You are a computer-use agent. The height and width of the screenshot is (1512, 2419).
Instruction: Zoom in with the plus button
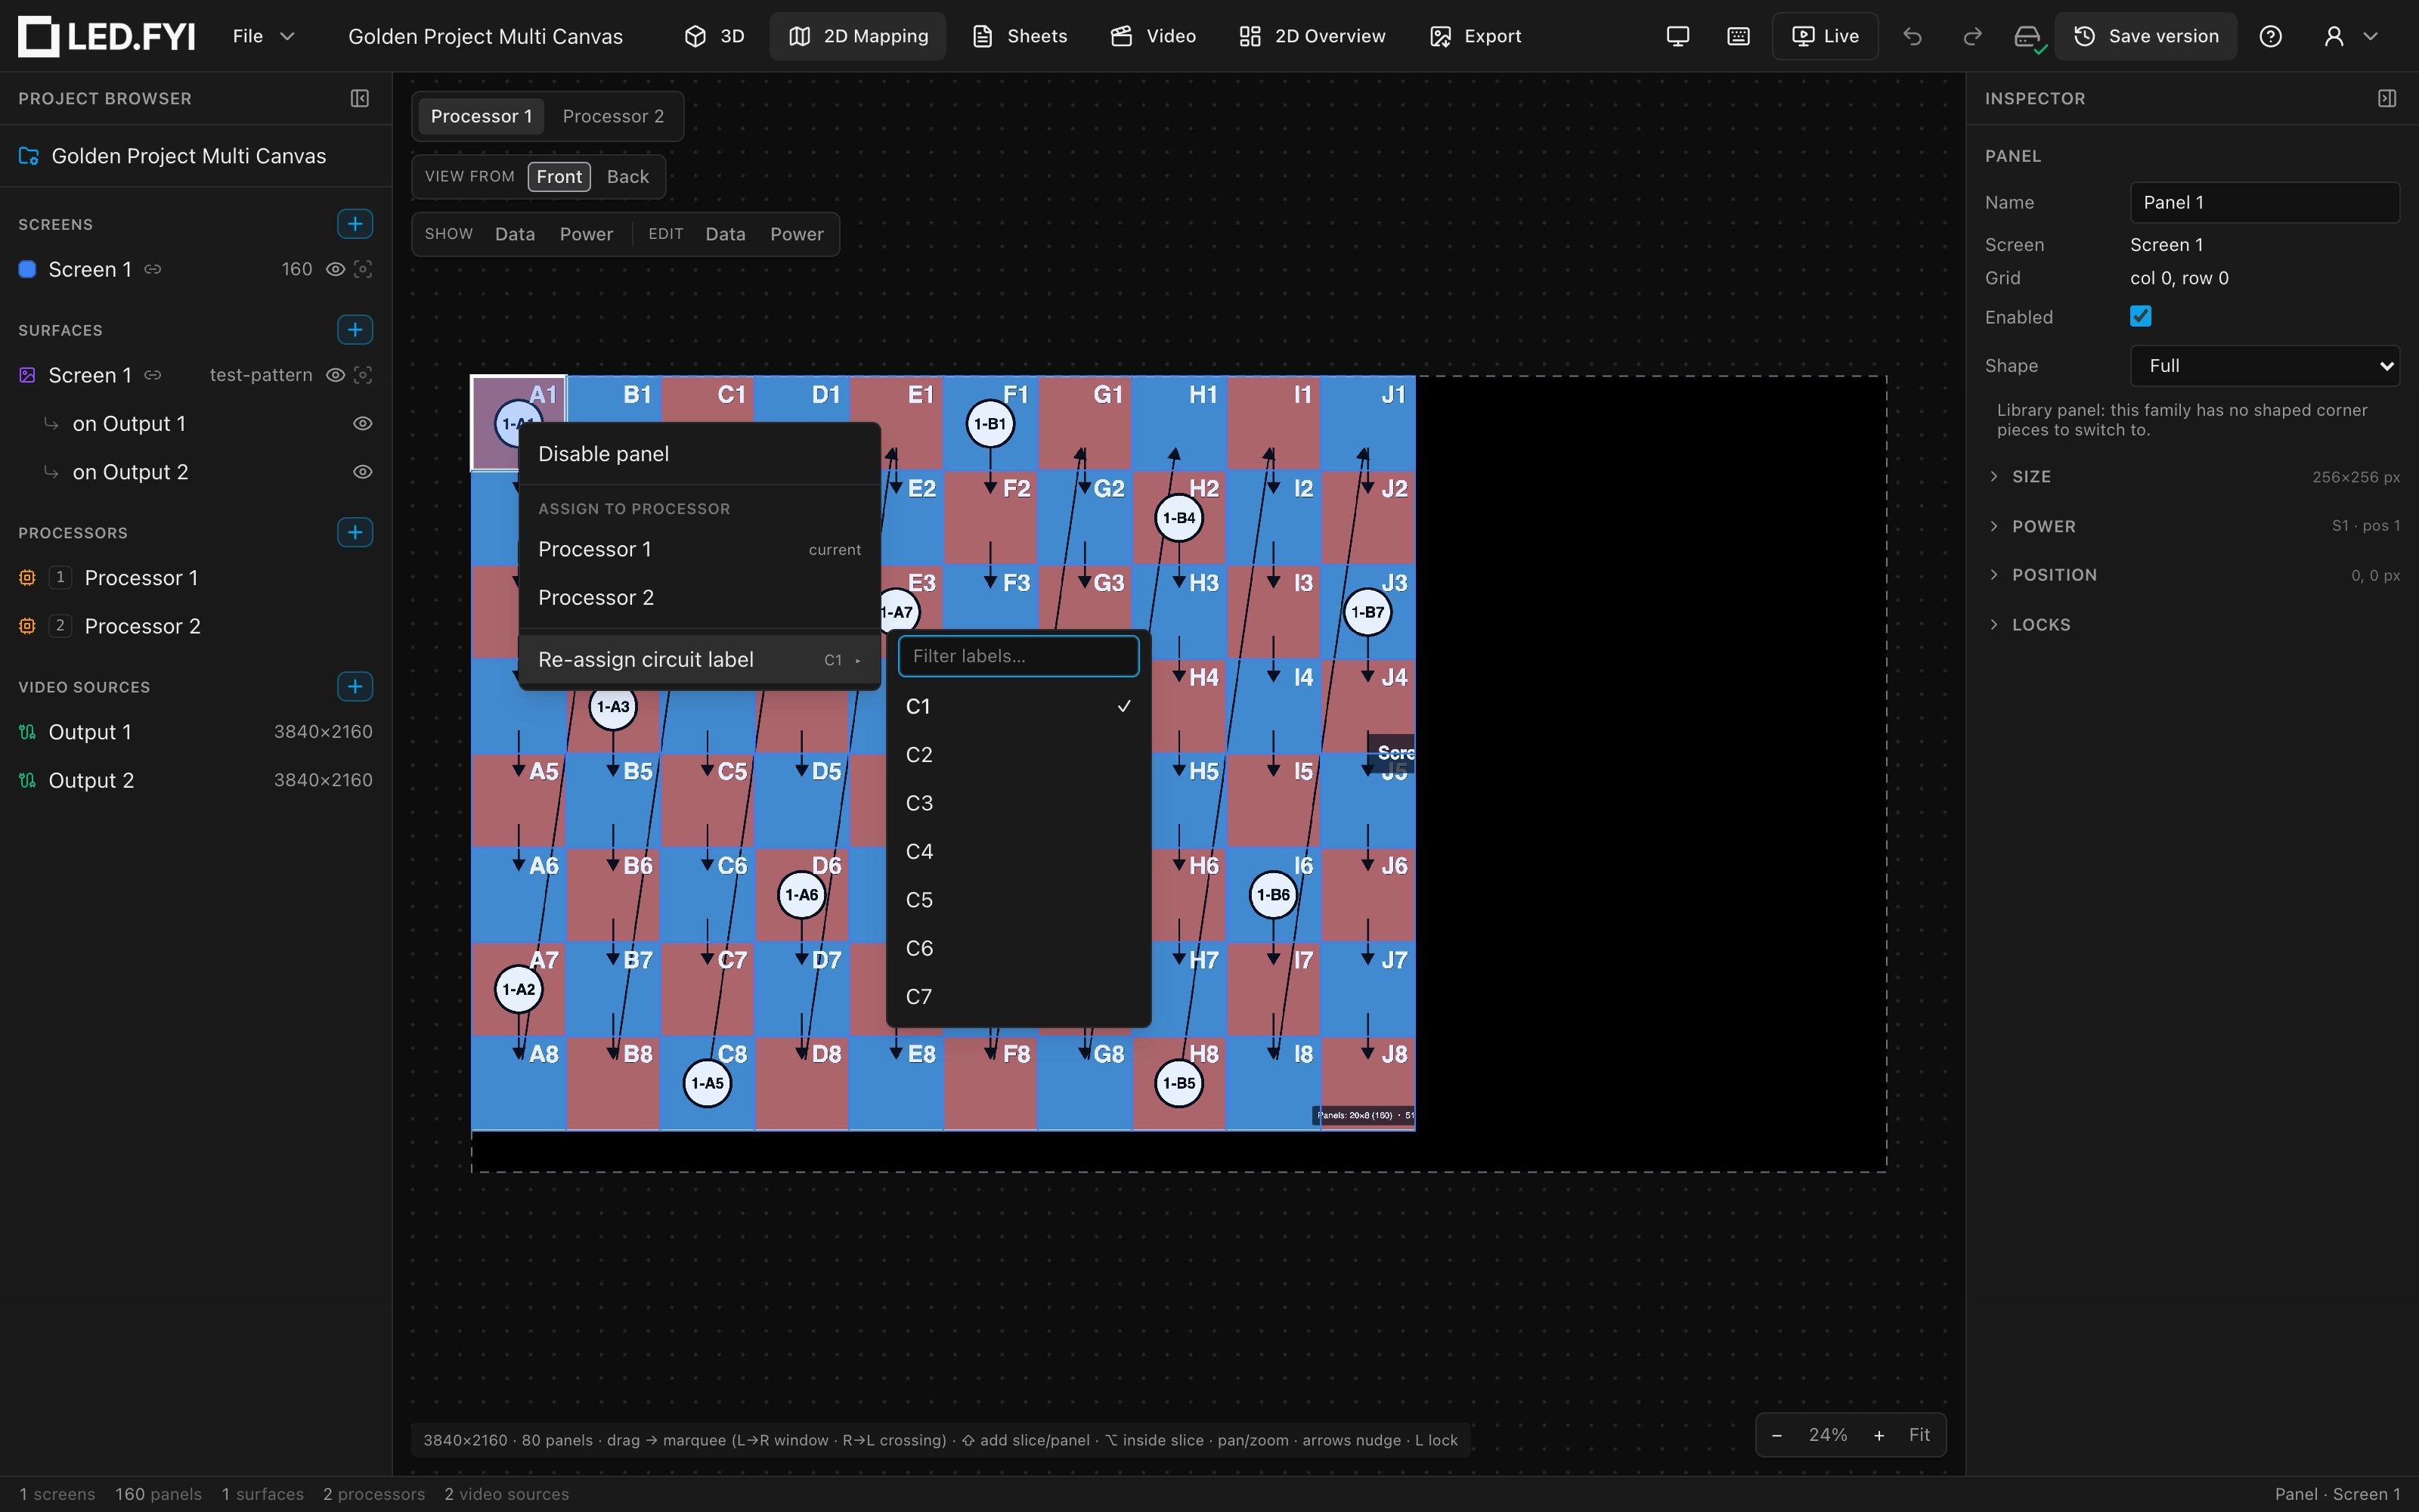1879,1435
